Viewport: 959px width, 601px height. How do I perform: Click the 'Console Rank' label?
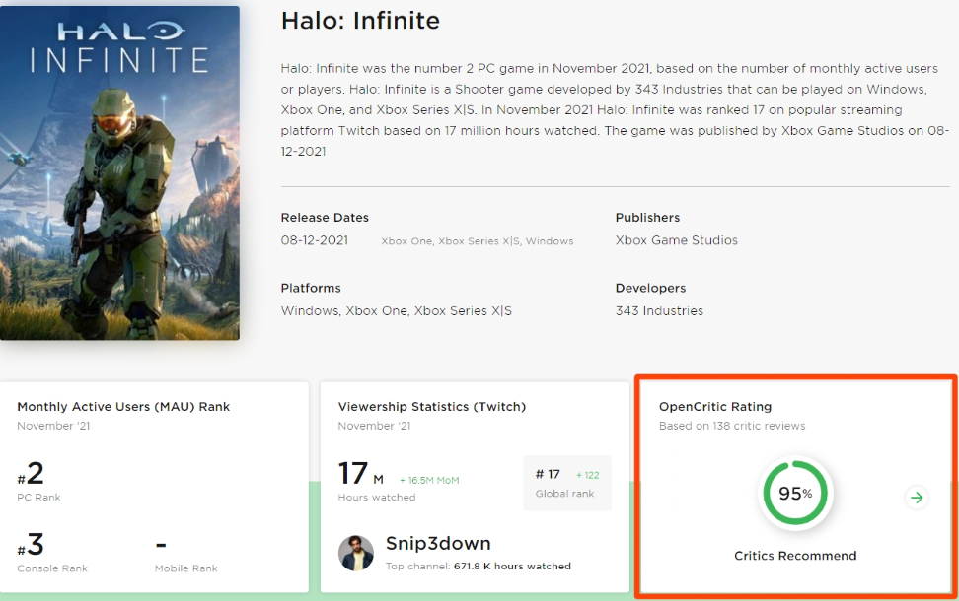(x=52, y=568)
